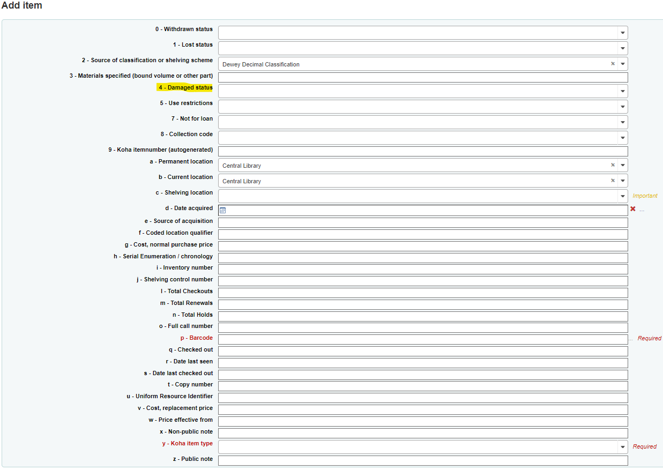The height and width of the screenshot is (470, 663).
Task: Click the Cost, replacement price field
Action: (422, 409)
